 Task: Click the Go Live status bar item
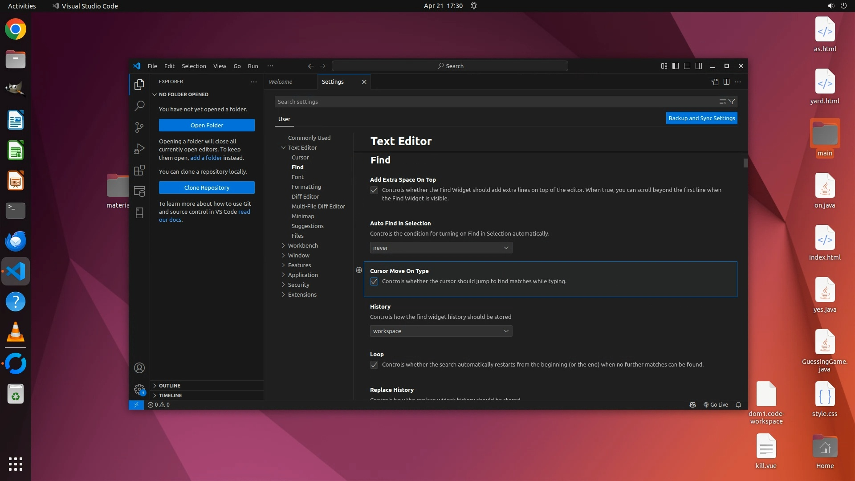click(x=716, y=405)
